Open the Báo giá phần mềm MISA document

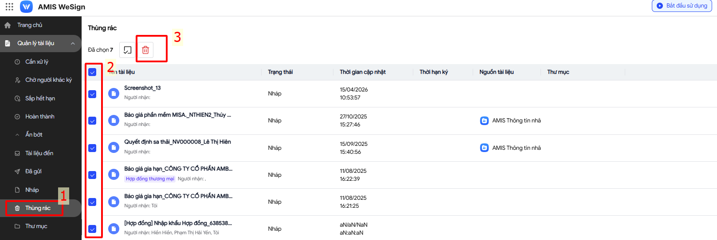click(177, 115)
